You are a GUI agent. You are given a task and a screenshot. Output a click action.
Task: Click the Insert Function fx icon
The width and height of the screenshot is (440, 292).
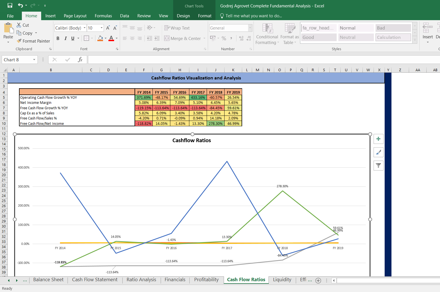80,60
